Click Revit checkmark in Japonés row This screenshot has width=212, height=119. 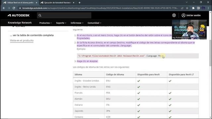coord(138,111)
